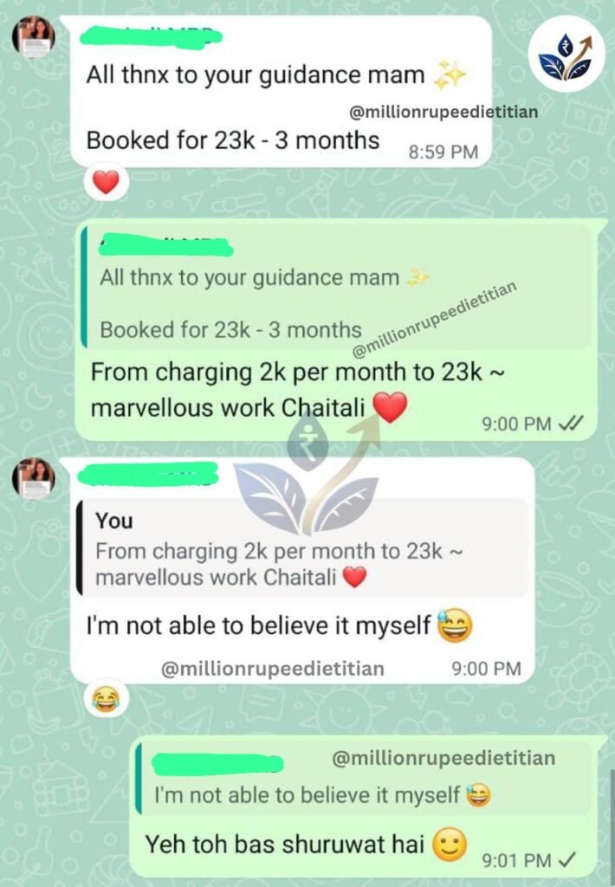Click the smiley emoji after 'shuruwat hai'

[x=450, y=845]
